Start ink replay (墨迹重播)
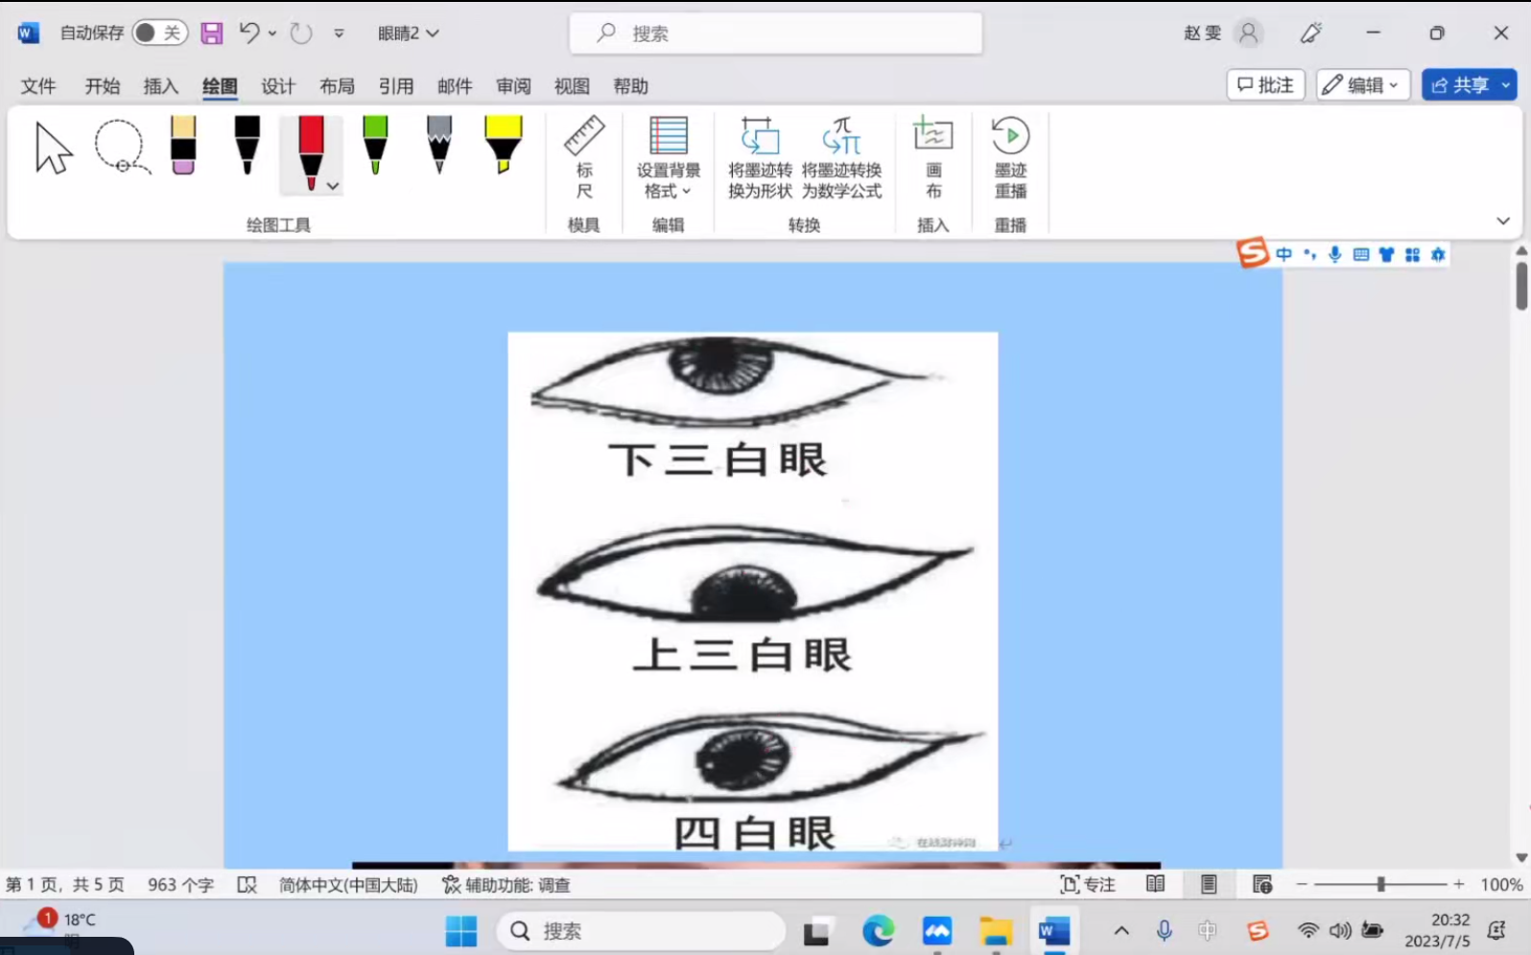This screenshot has height=955, width=1531. click(1010, 158)
